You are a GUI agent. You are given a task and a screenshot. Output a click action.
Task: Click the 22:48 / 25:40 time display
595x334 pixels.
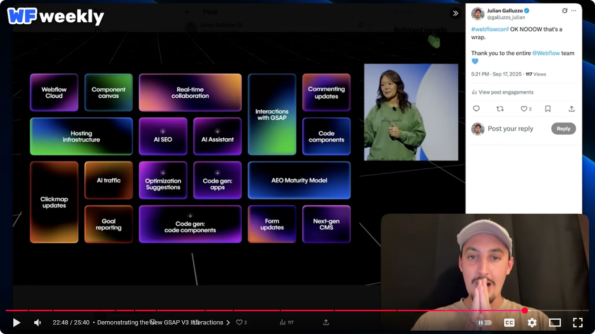tap(71, 323)
